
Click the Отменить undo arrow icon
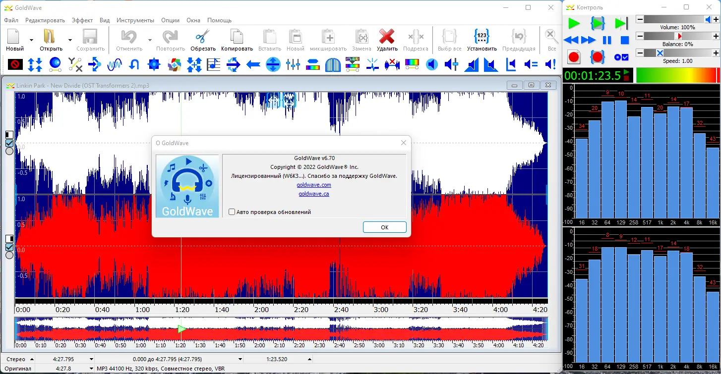tap(129, 37)
